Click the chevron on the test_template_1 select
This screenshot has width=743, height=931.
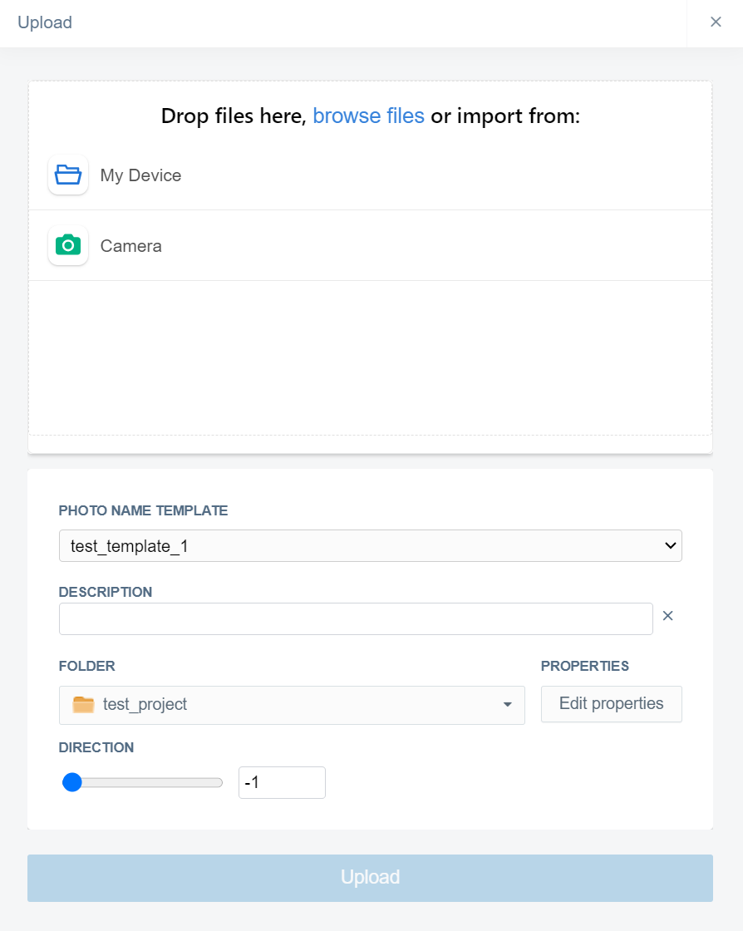[x=671, y=546]
